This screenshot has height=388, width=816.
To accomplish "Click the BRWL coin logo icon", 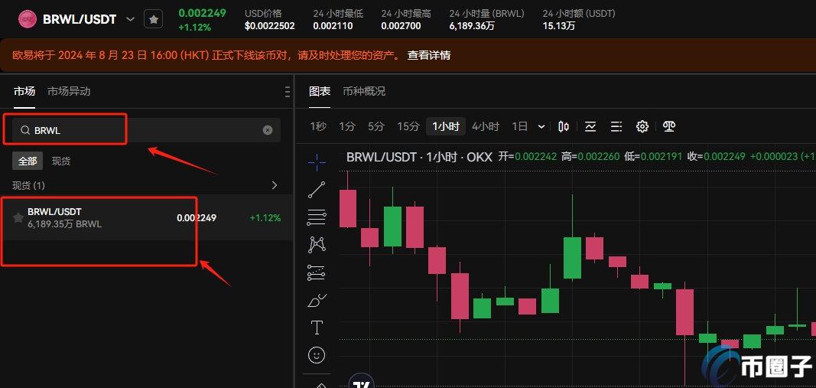I will pos(27,19).
